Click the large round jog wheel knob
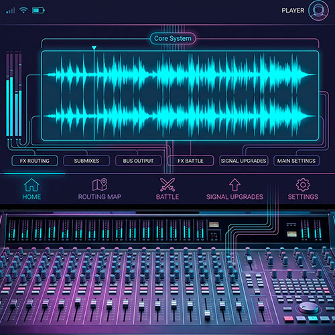The width and height of the screenshot is (335, 335). 309,308
